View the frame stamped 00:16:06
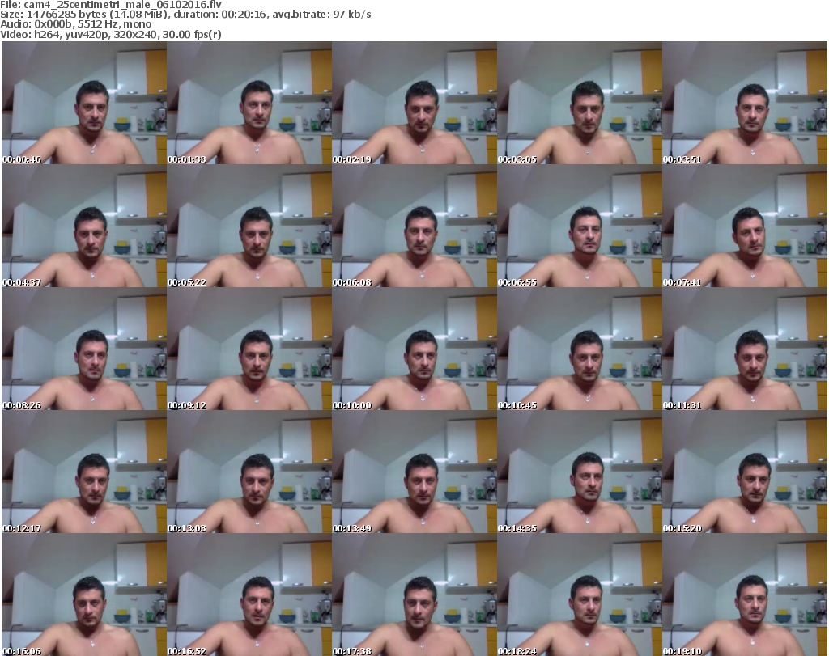Image resolution: width=829 pixels, height=656 pixels. [x=84, y=595]
